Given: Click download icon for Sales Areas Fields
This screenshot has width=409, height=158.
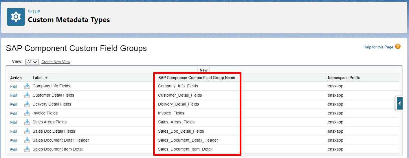Looking at the screenshot, I should (x=27, y=122).
